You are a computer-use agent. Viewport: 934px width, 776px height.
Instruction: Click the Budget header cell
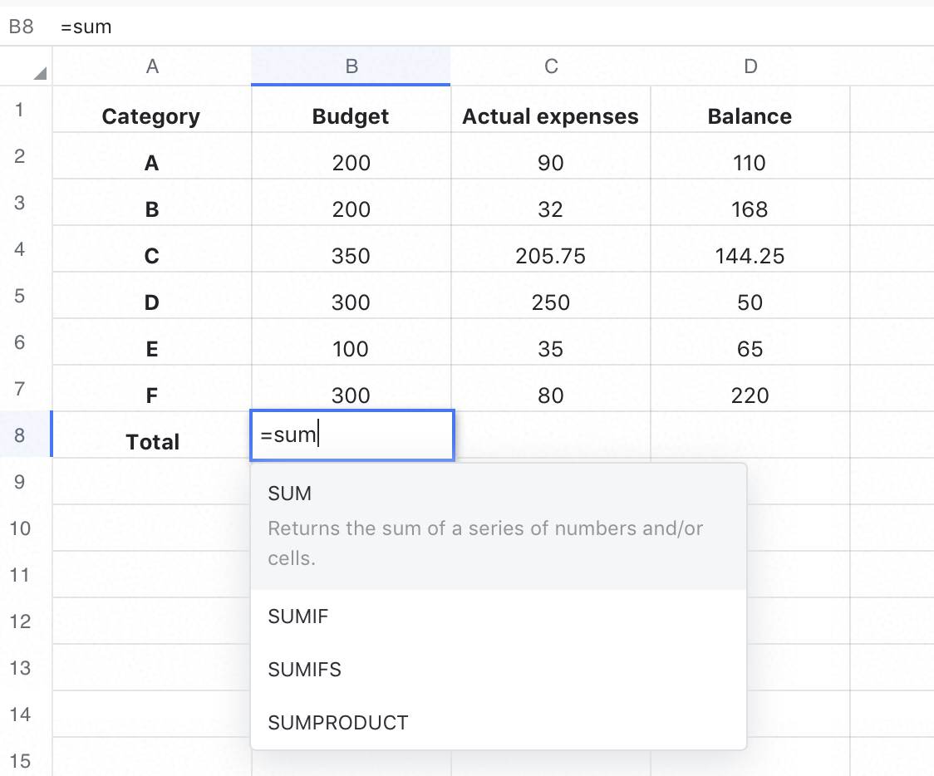[351, 116]
